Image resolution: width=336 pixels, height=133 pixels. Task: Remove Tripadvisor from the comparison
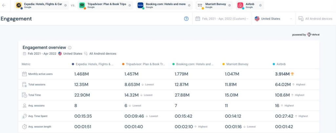[x=130, y=5]
